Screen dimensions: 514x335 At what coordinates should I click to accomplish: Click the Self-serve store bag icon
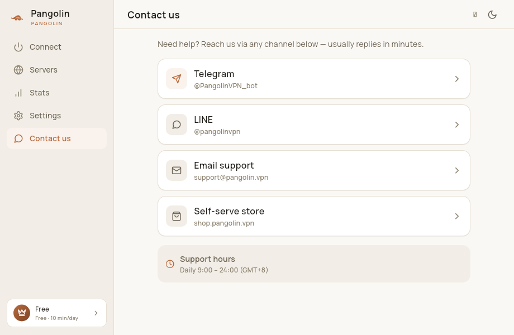tap(177, 217)
